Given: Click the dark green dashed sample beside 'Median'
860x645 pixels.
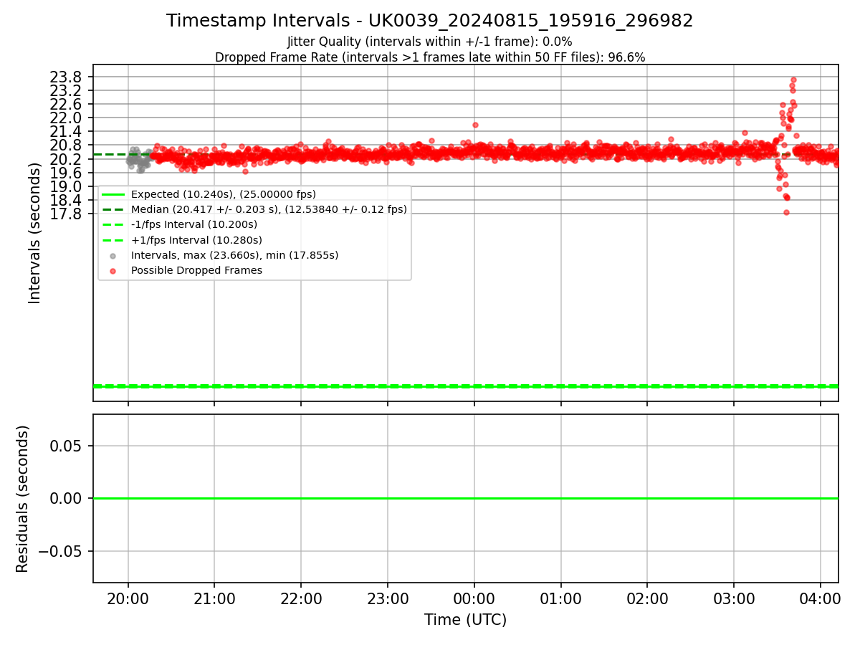Looking at the screenshot, I should tap(113, 209).
